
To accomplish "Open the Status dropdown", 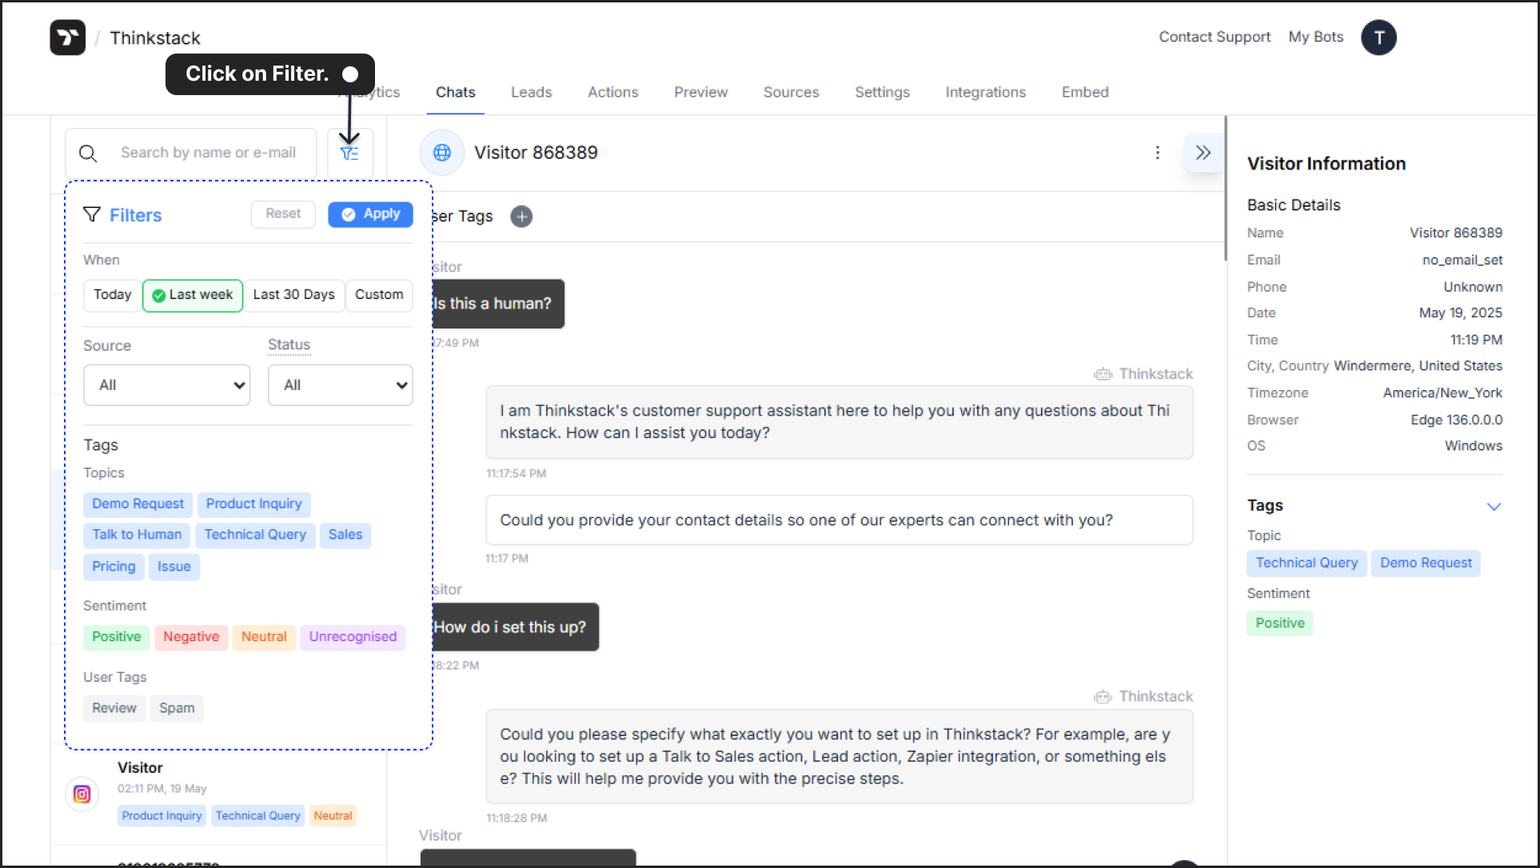I will tap(340, 385).
